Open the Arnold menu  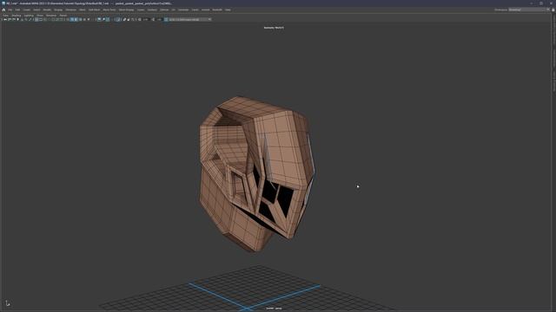coord(205,10)
